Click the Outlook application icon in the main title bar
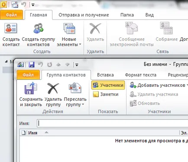 coord(4,5)
